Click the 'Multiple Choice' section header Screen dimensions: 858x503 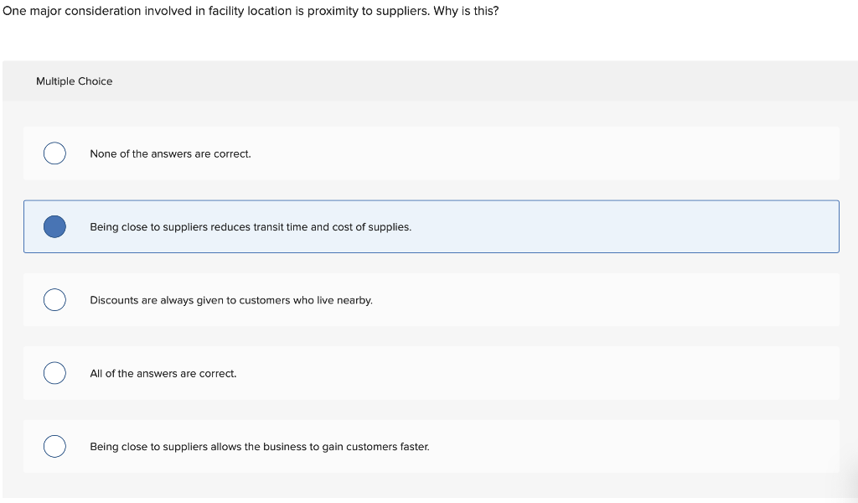[x=74, y=80]
